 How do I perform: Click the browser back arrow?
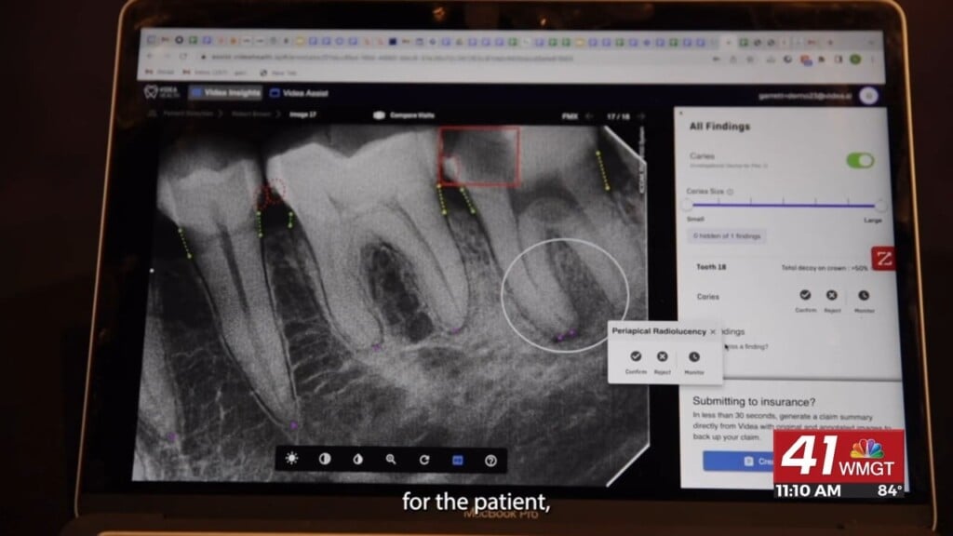click(150, 56)
